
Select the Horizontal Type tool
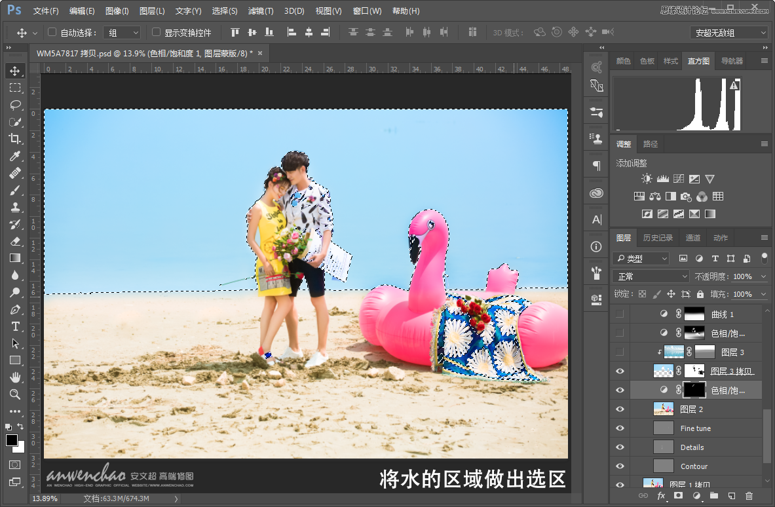pyautogui.click(x=15, y=327)
